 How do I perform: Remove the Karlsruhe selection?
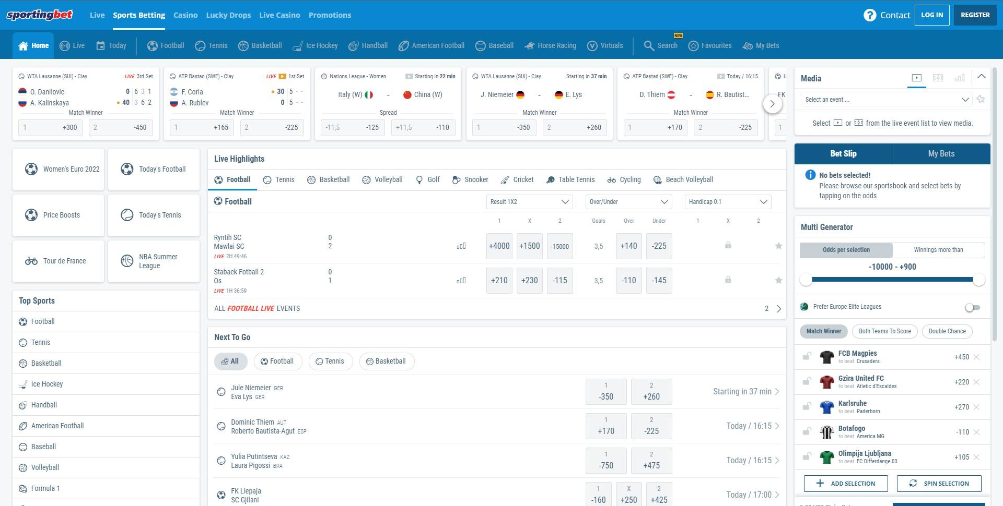[x=976, y=407]
